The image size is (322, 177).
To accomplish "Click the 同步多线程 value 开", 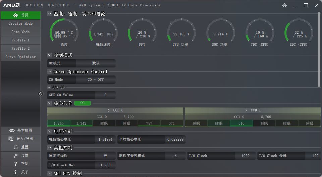I will [105, 156].
